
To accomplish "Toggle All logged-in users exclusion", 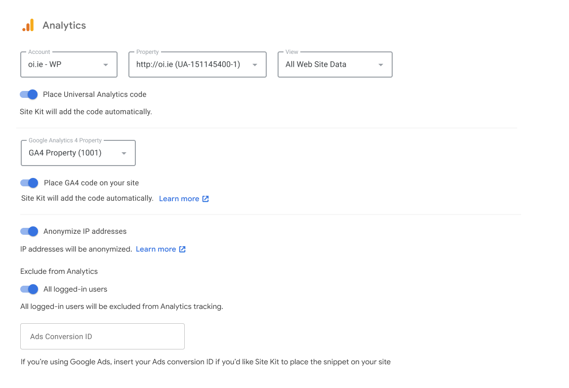I will [30, 289].
